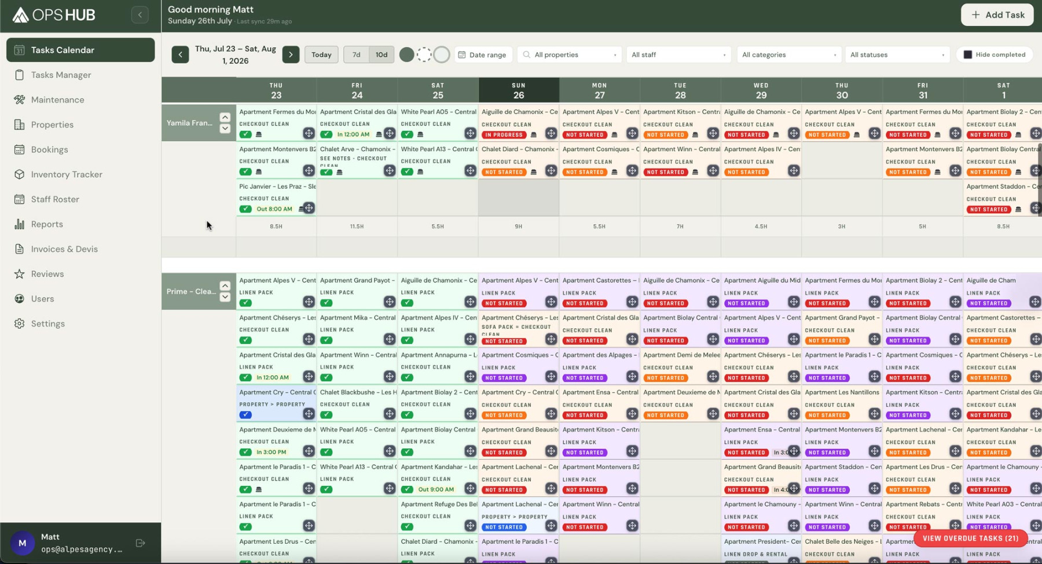Viewport: 1042px width, 564px height.
Task: Open Bookings from the sidebar
Action: pyautogui.click(x=80, y=149)
